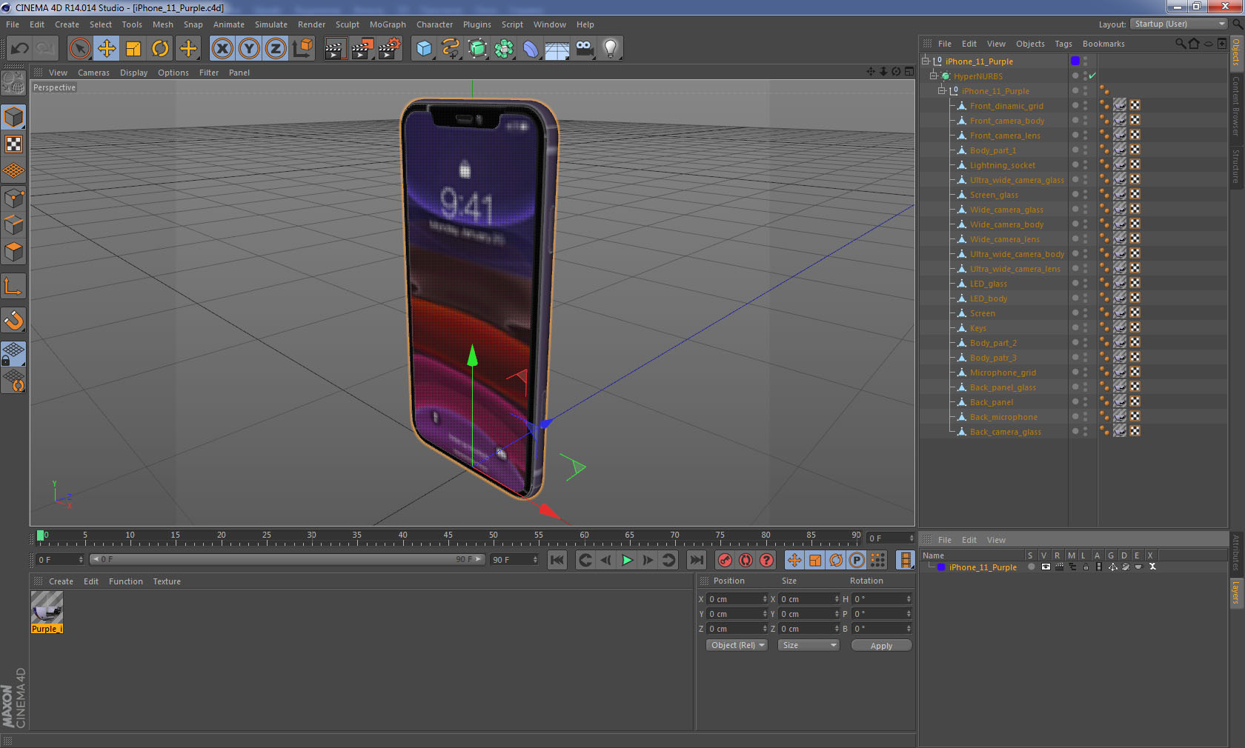
Task: Activate the Rotate tool
Action: tap(160, 49)
